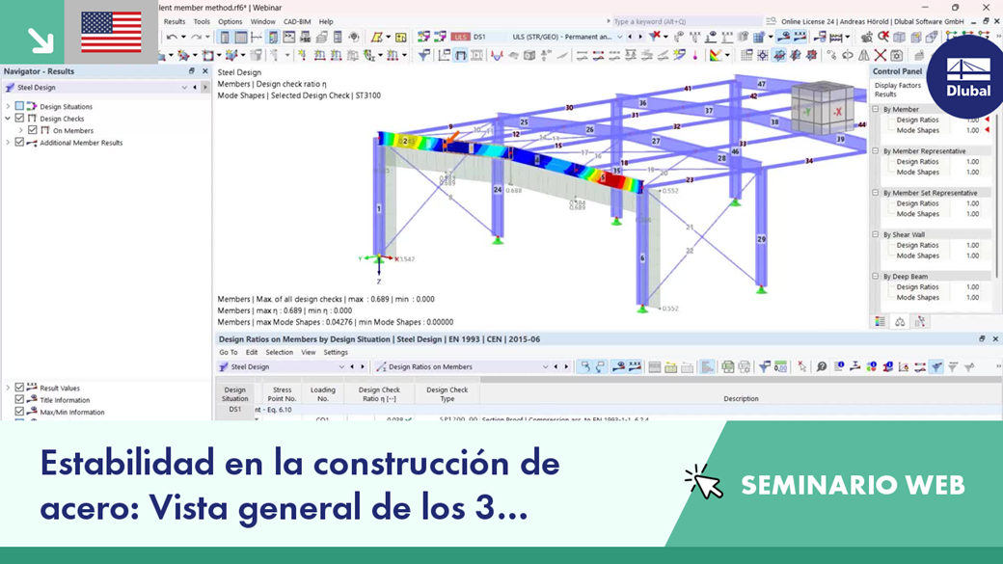Screen dimensions: 1003x564
Task: Click the Control Panel color scale tab icon
Action: click(x=881, y=322)
